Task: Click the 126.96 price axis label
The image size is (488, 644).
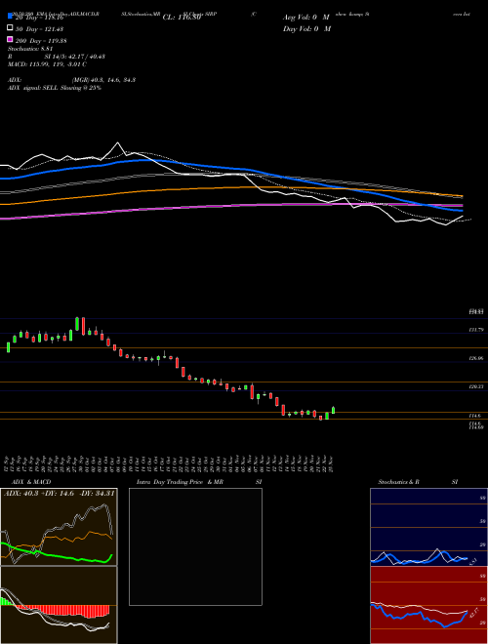Action: point(476,358)
